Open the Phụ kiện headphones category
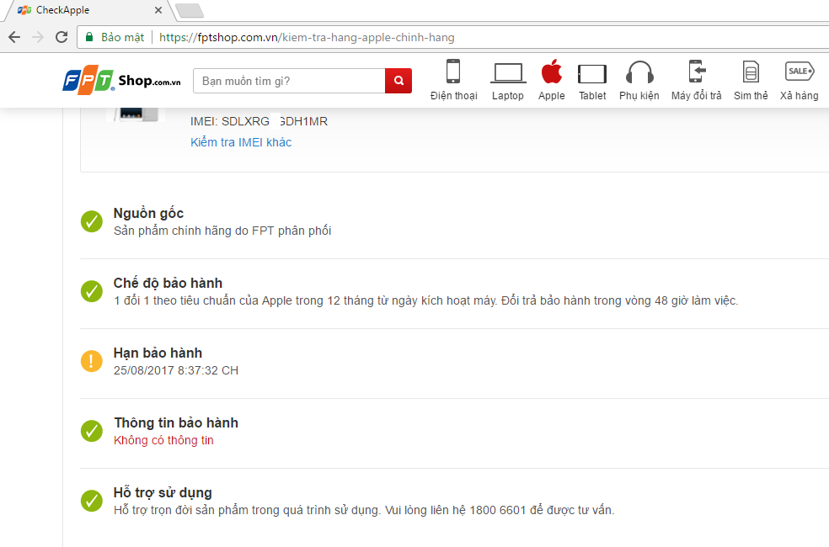 (x=639, y=80)
